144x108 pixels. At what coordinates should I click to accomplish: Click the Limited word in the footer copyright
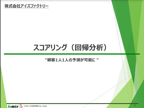click(x=44, y=106)
